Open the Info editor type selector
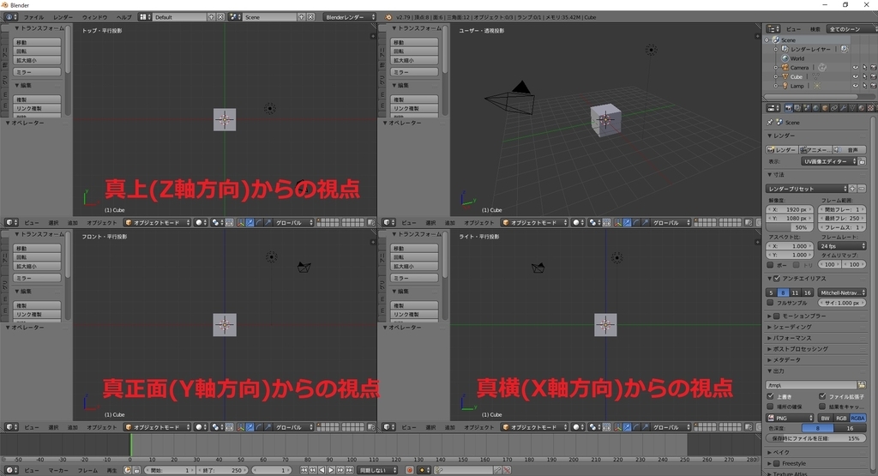Screen dimensions: 878x476 tap(10, 17)
